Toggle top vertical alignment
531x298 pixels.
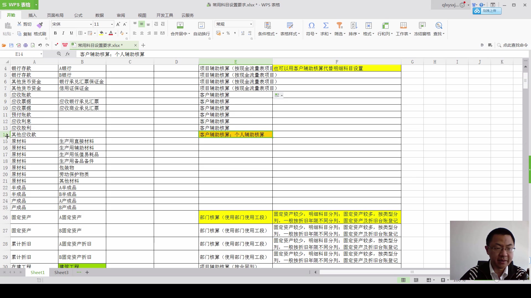pyautogui.click(x=135, y=24)
